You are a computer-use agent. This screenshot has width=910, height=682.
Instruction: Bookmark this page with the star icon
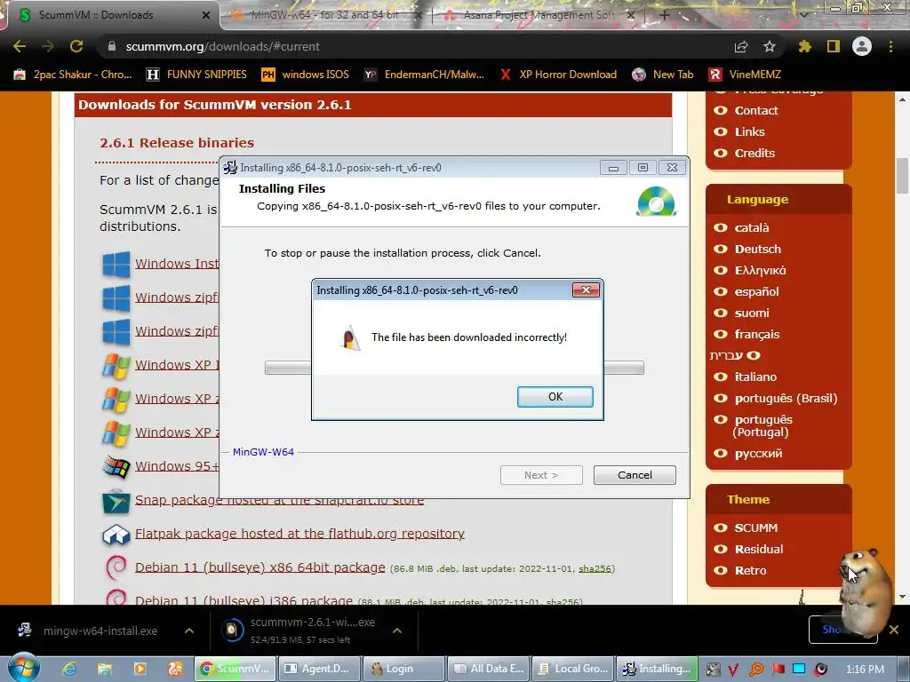(x=770, y=46)
